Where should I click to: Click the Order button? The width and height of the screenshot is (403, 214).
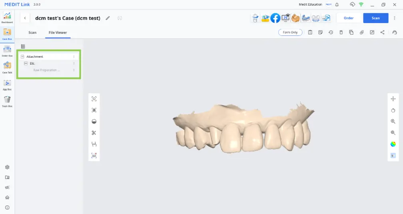pos(349,18)
